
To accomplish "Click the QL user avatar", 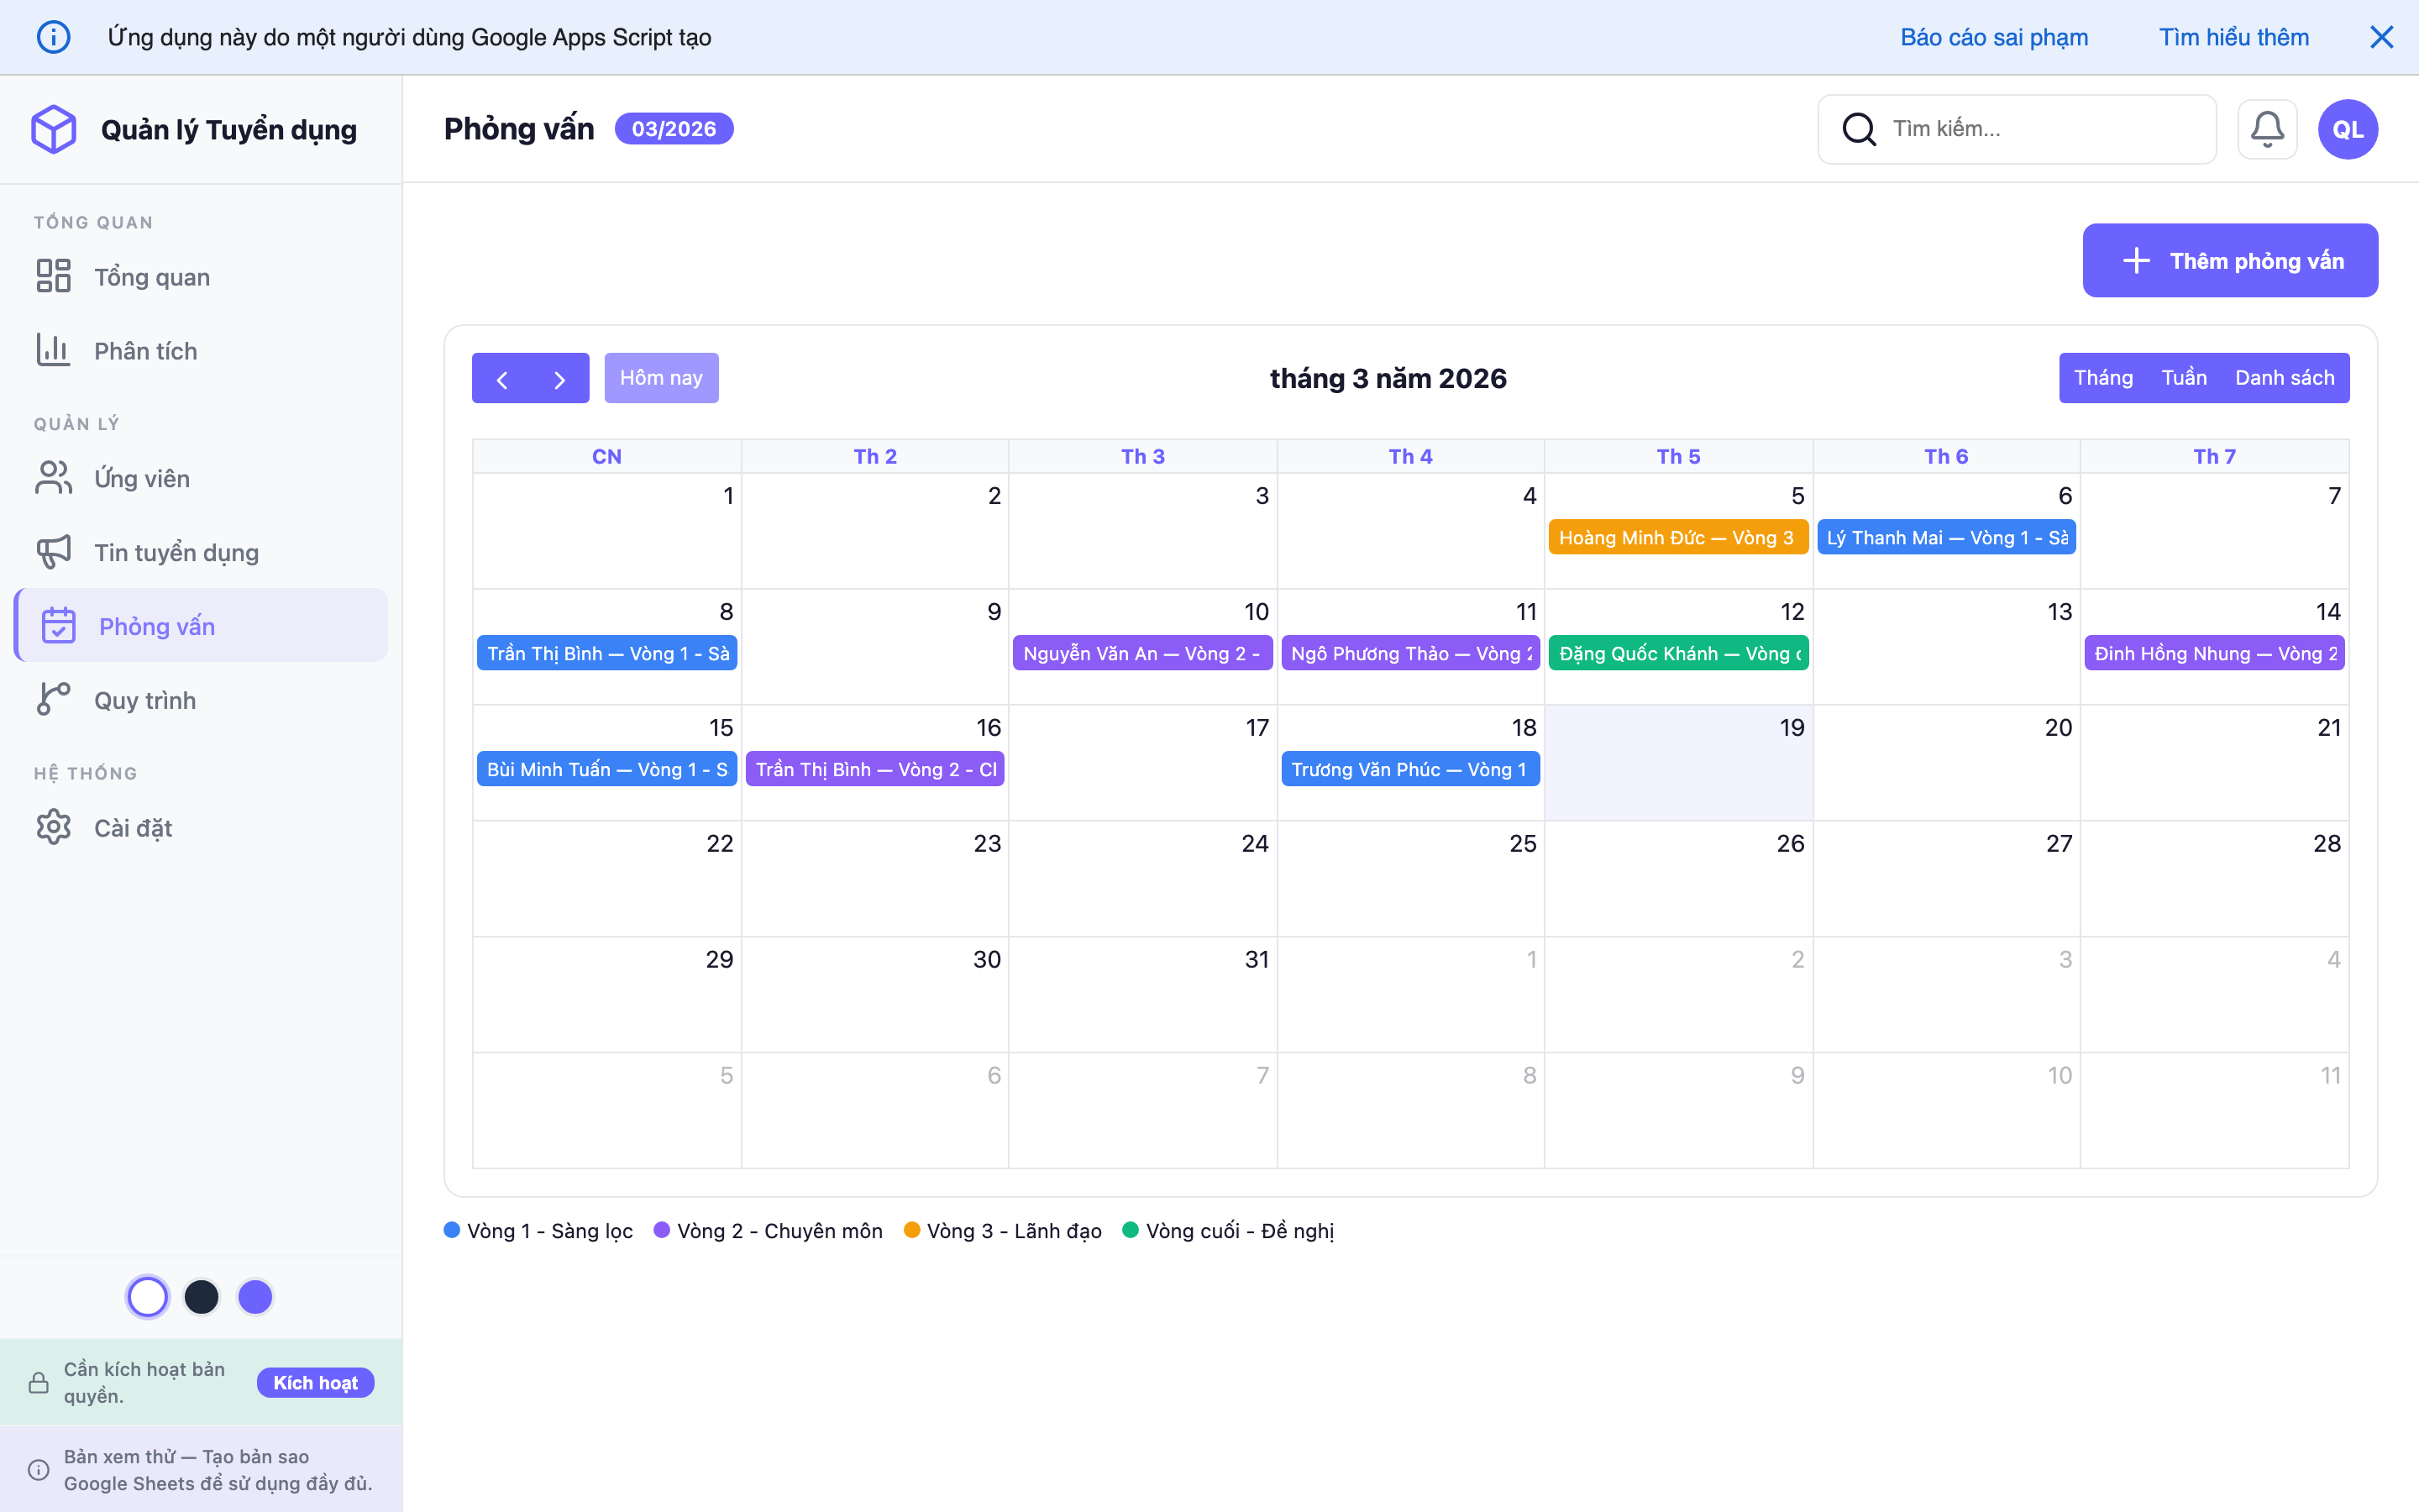I will click(x=2347, y=129).
